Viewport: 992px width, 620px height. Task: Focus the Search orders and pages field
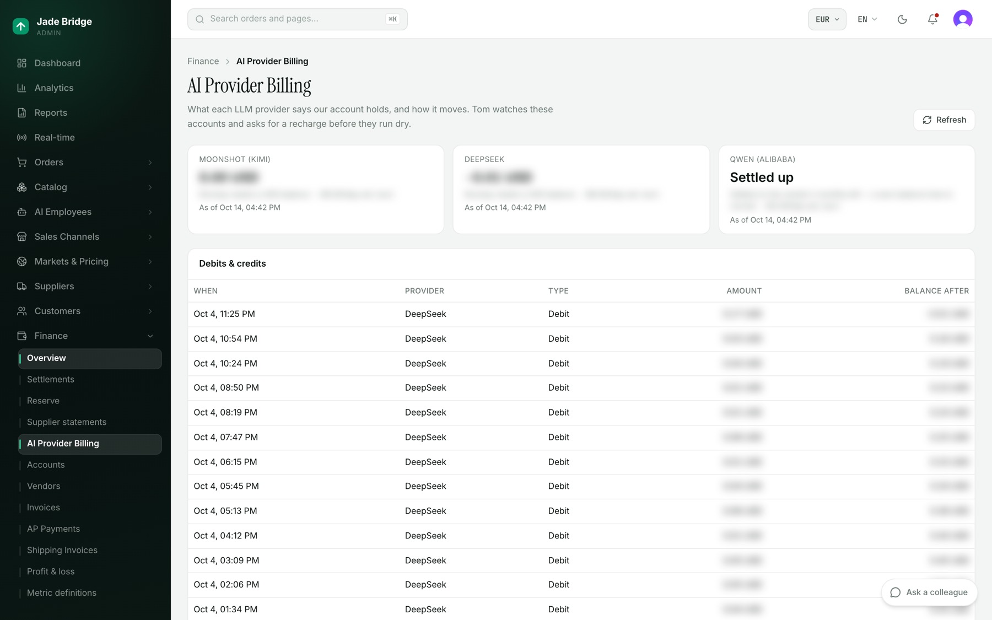298,19
